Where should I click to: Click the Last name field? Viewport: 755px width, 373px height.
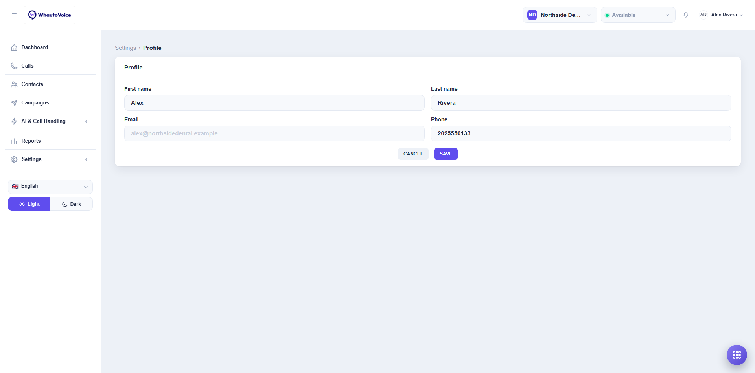581,103
